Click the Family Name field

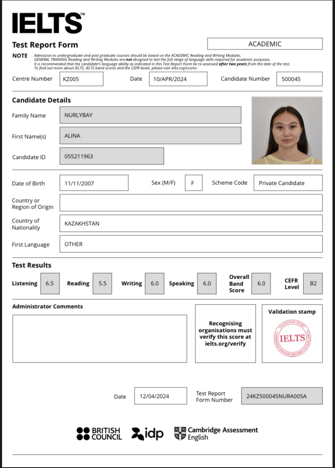tap(150, 115)
